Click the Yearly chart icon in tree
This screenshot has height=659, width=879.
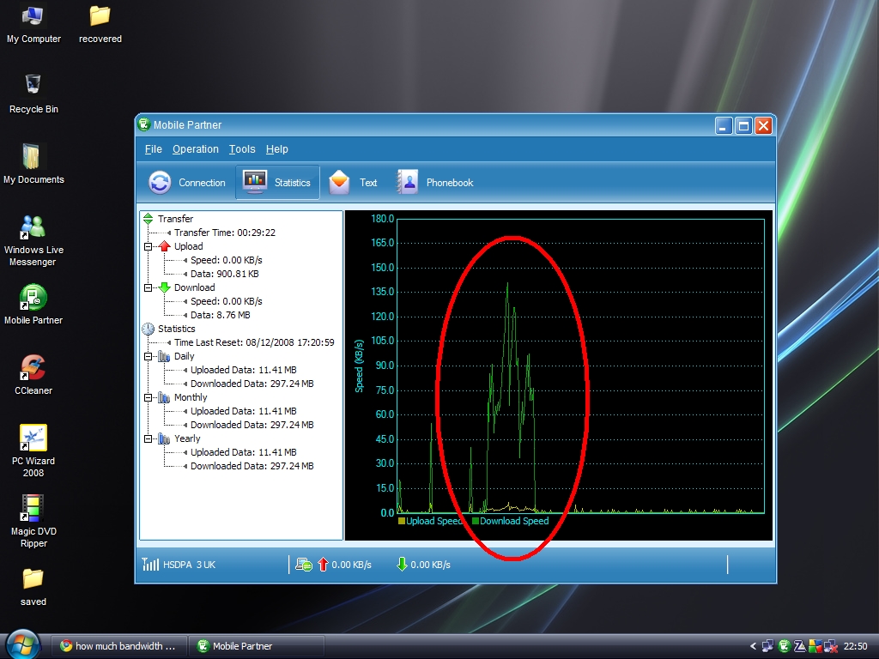coord(164,438)
